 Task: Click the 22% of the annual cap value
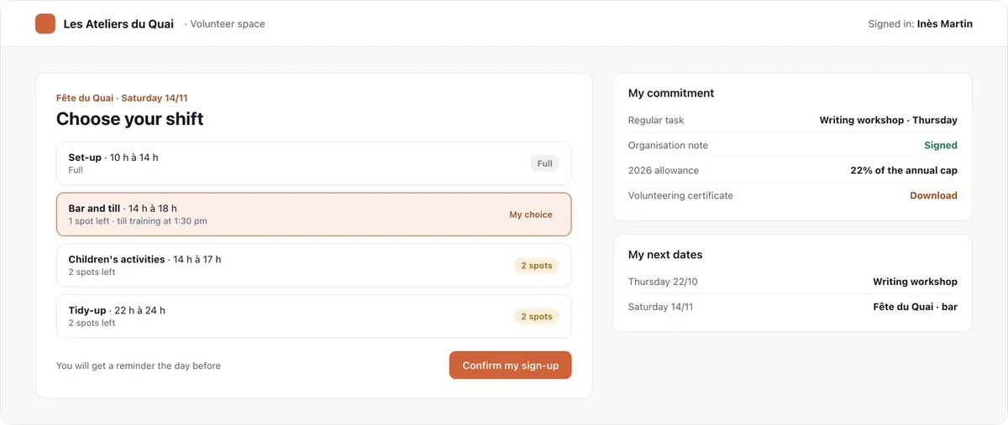(904, 170)
